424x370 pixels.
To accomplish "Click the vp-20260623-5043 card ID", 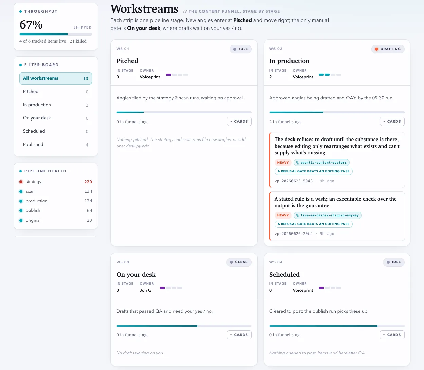I will [x=294, y=181].
